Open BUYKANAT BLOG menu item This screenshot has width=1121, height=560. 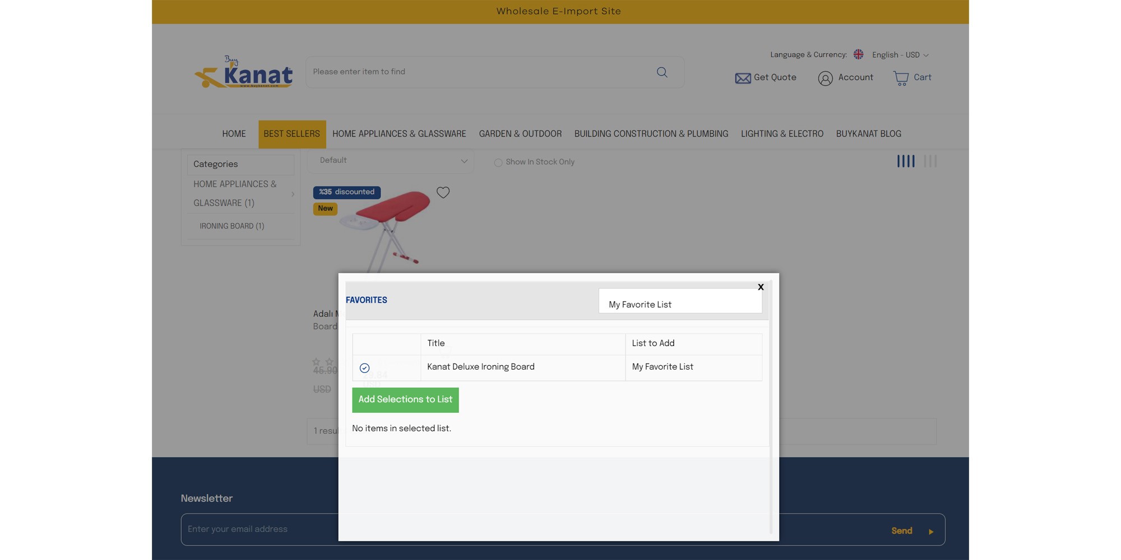pyautogui.click(x=869, y=134)
